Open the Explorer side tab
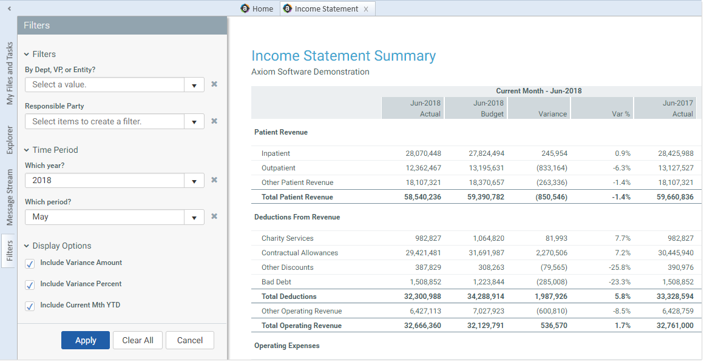This screenshot has width=704, height=362. (10, 140)
